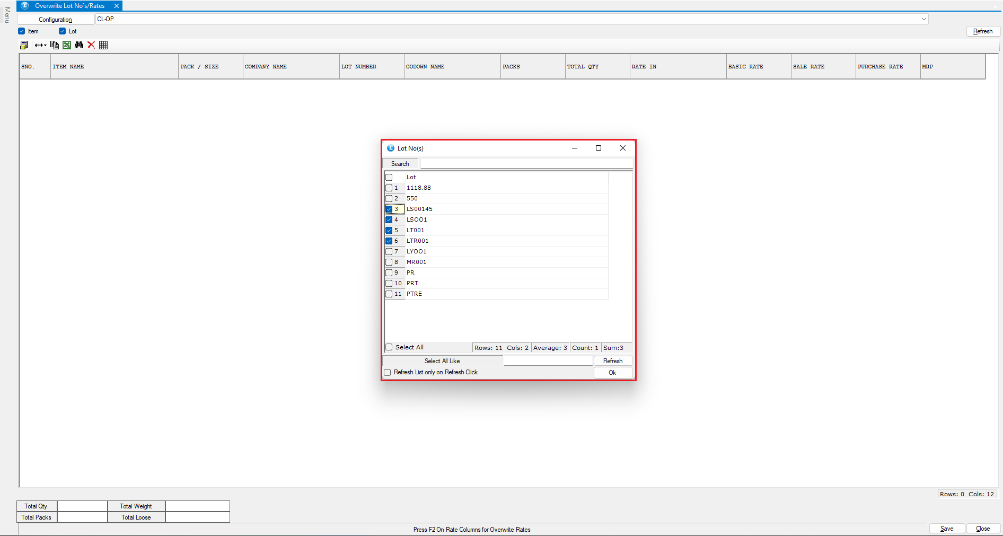Toggle Refresh List only on Refresh Click
This screenshot has width=1003, height=536.
388,372
